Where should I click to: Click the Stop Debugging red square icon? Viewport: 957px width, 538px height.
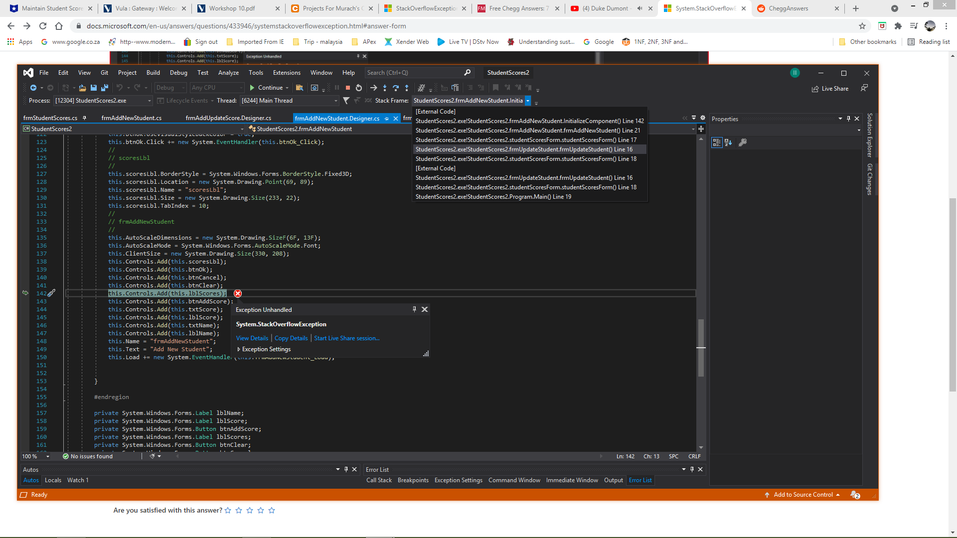click(348, 88)
